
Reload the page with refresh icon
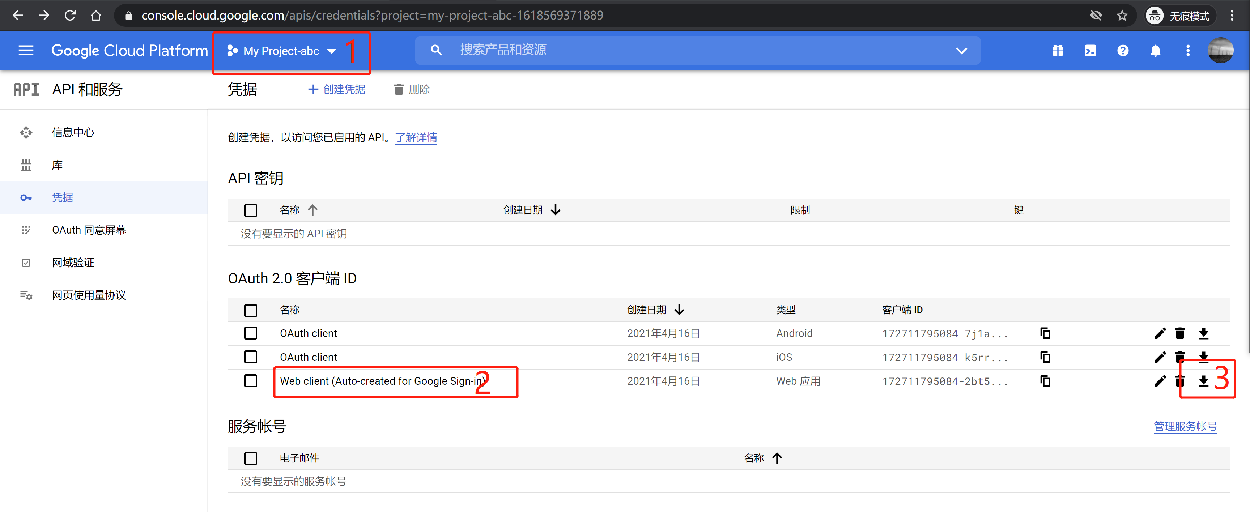tap(70, 16)
